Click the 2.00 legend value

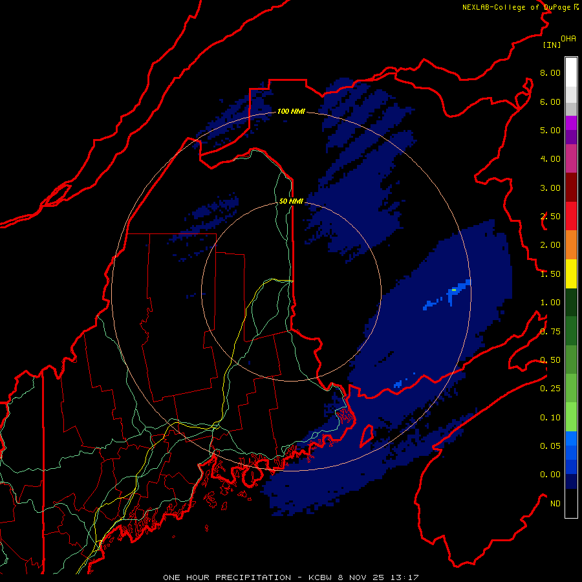[x=550, y=245]
